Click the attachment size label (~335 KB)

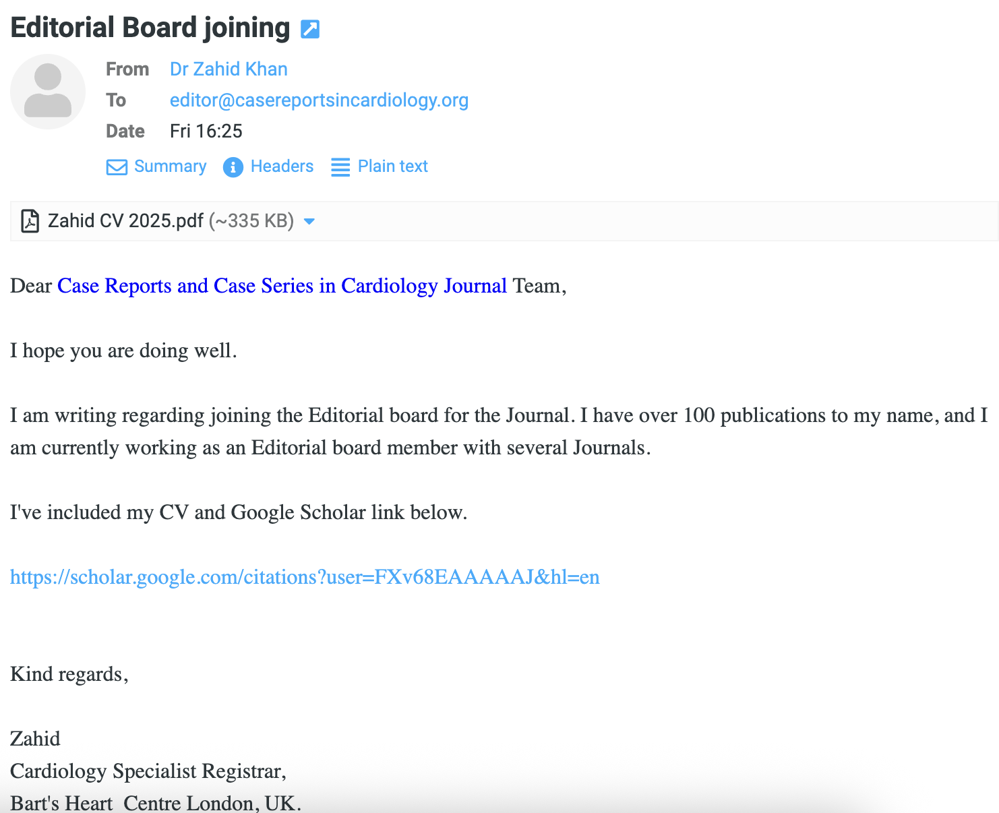point(251,221)
